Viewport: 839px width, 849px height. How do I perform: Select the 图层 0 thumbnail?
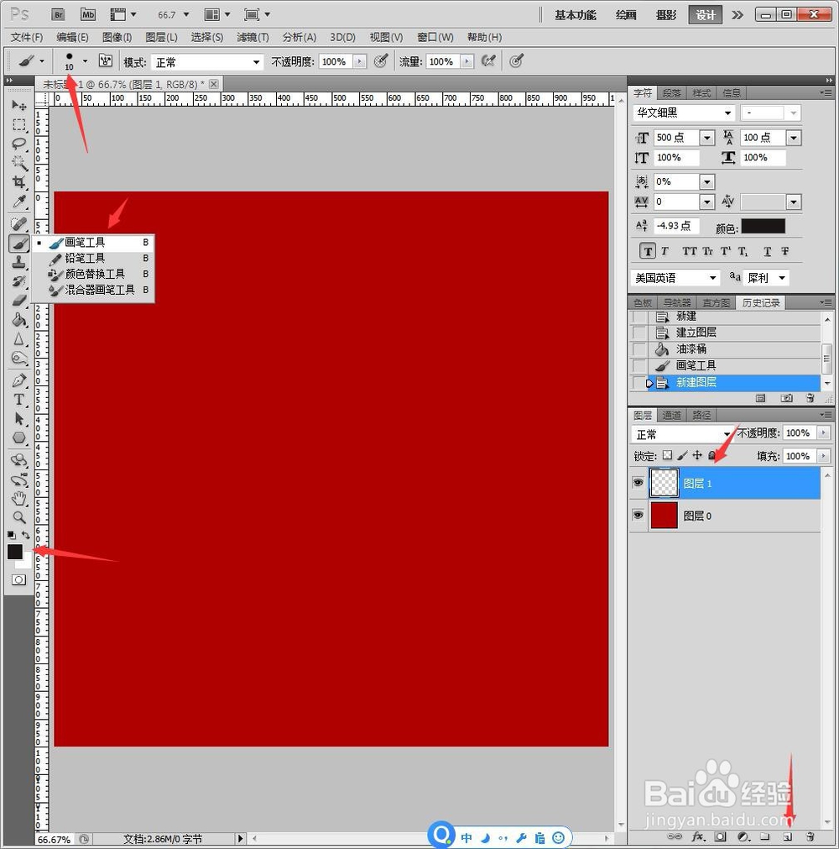[x=664, y=515]
